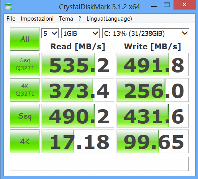Run the plain 4K benchmark

pos(25,141)
